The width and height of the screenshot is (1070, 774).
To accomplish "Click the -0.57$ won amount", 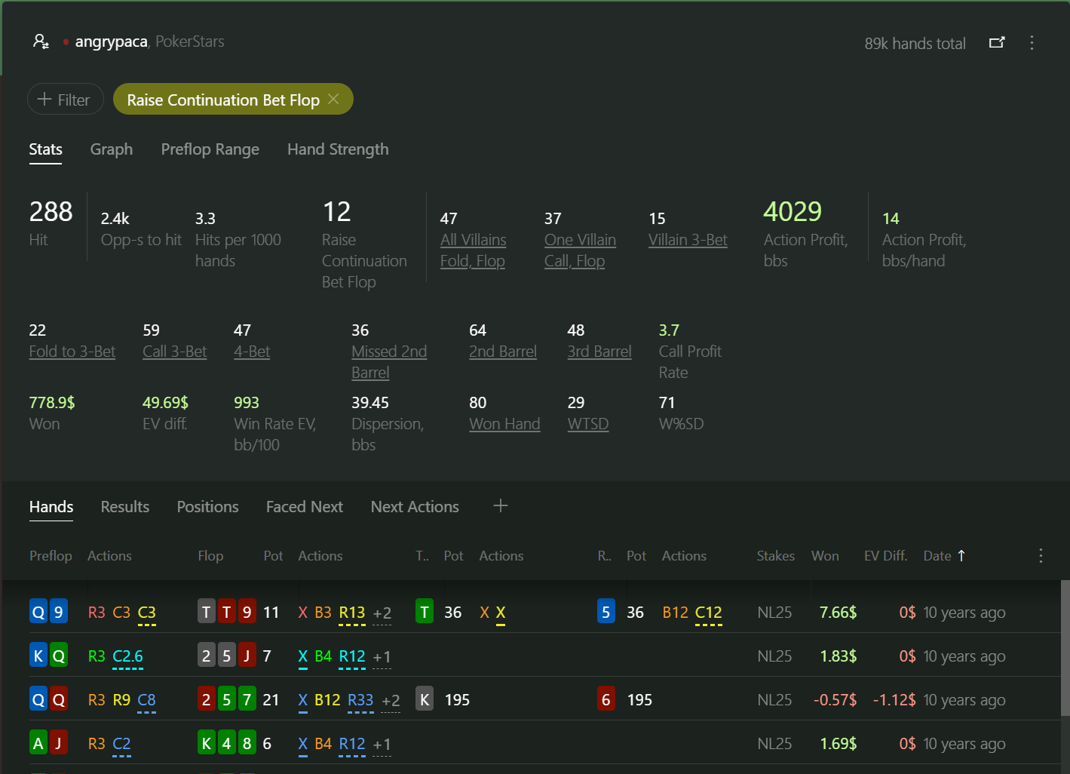I will 835,700.
